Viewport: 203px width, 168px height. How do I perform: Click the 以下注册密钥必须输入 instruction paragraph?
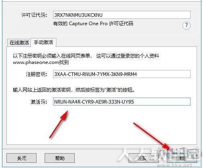(86, 59)
